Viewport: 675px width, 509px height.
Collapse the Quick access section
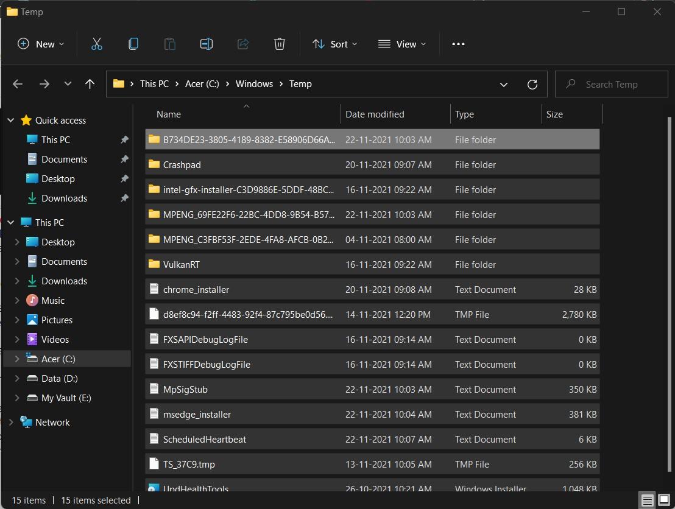point(10,121)
